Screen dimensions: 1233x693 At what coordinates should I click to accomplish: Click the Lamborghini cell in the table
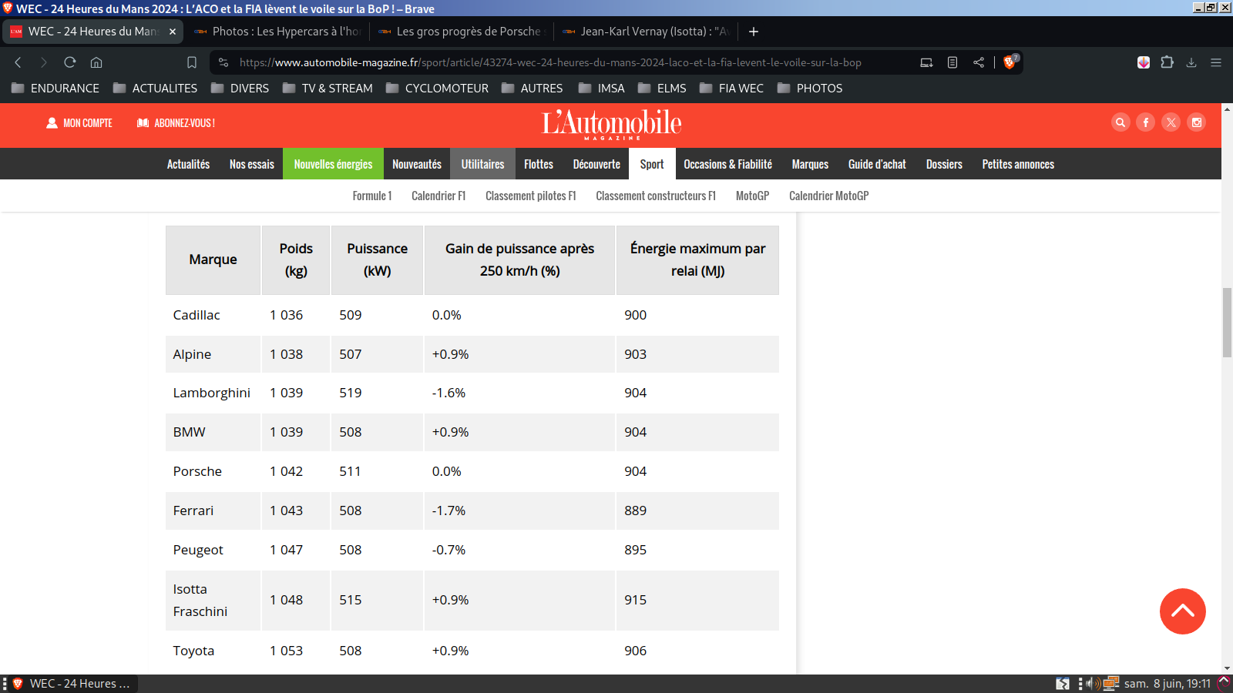(x=212, y=393)
